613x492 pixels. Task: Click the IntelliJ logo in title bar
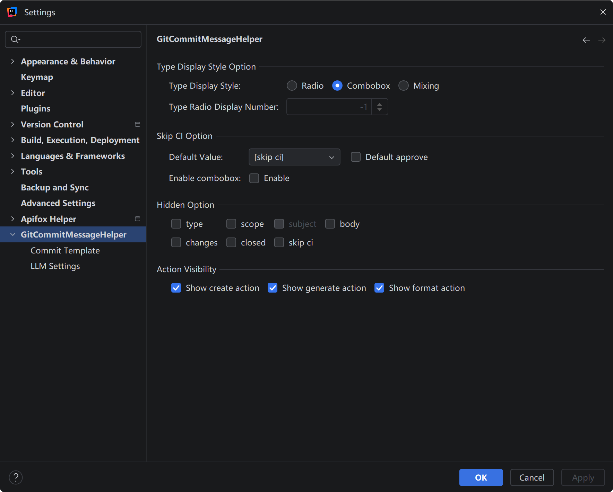[x=12, y=12]
